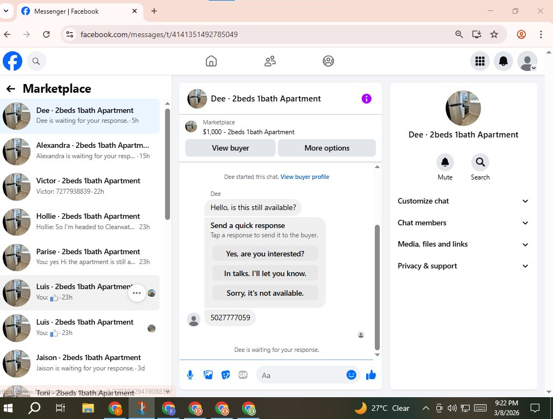Record a voice clip with microphone icon
This screenshot has height=419, width=553.
(190, 375)
